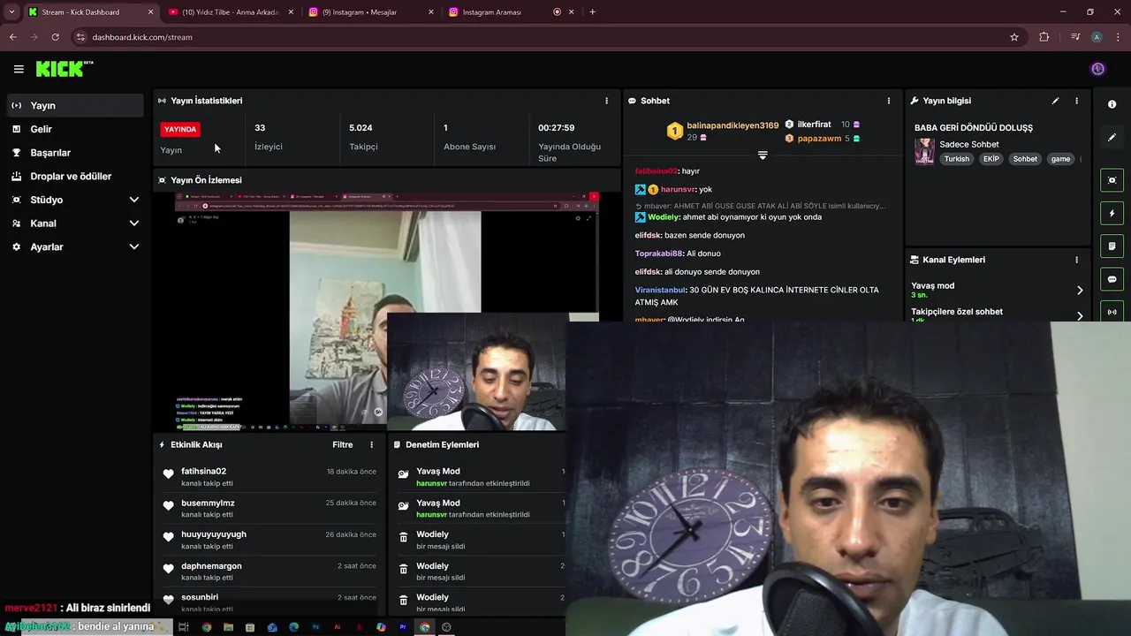Viewport: 1131px width, 636px height.
Task: Toggle the chat panel with the right rail speech bubble
Action: [1112, 279]
